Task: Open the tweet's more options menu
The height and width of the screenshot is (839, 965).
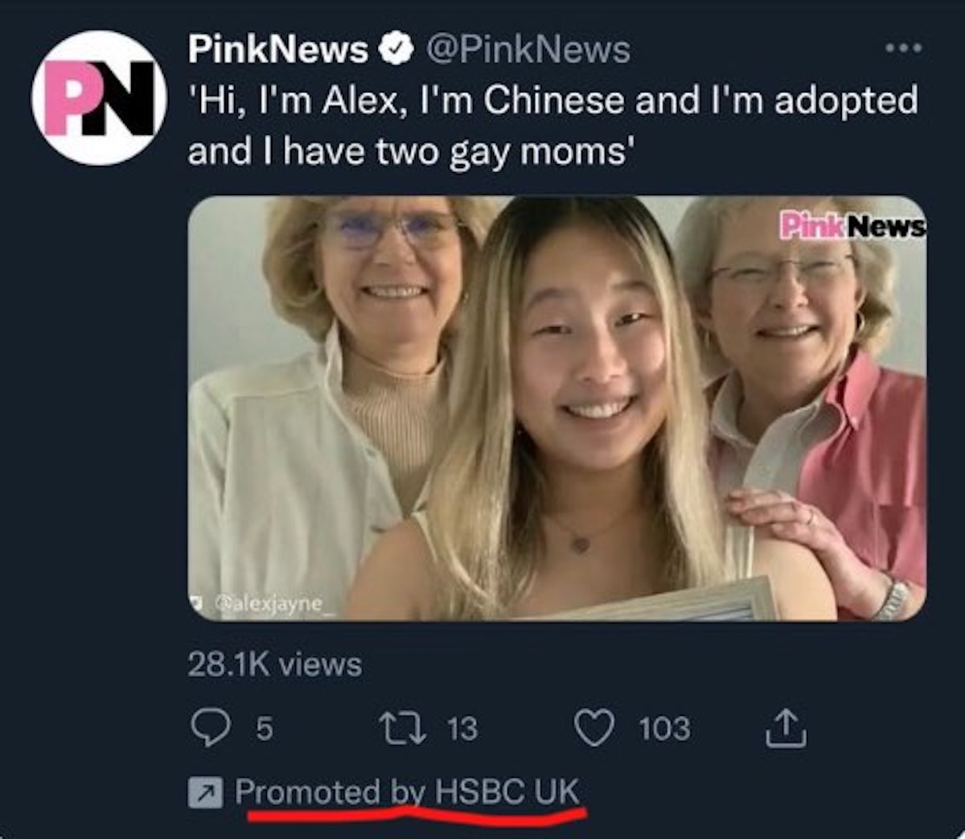Action: 903,49
